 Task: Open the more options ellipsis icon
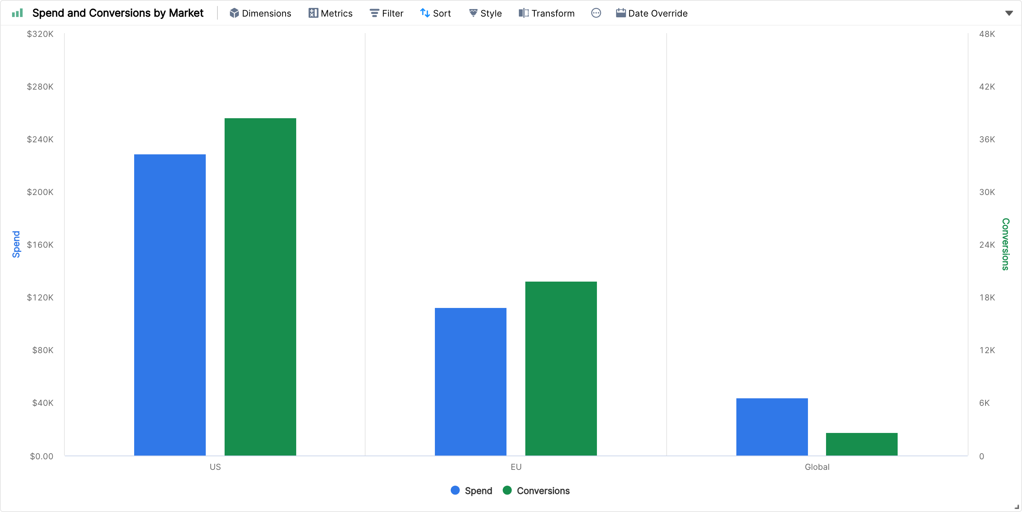point(596,13)
